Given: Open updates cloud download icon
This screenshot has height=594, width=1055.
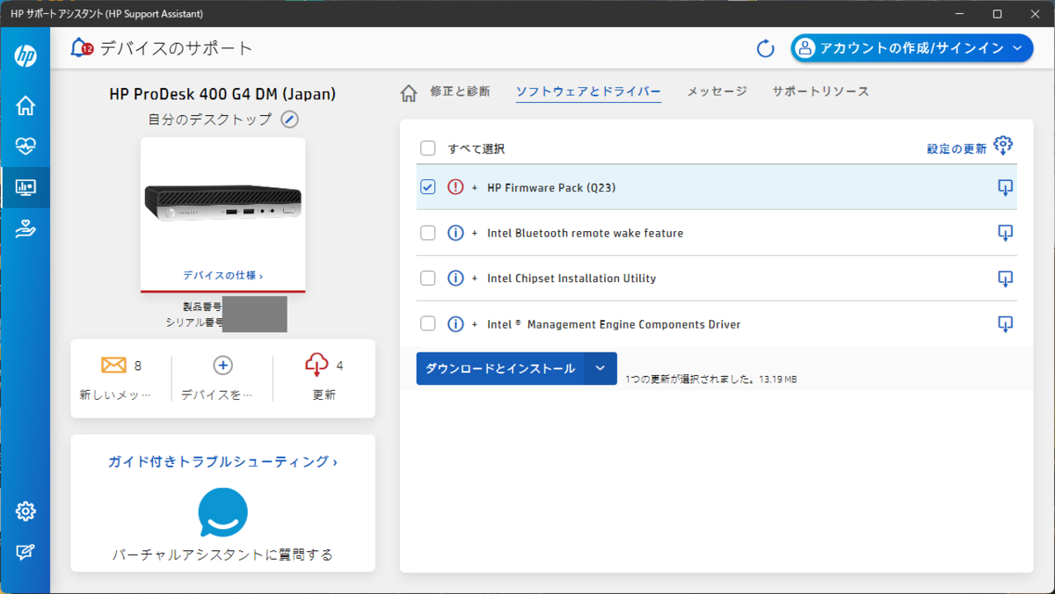Looking at the screenshot, I should (317, 365).
